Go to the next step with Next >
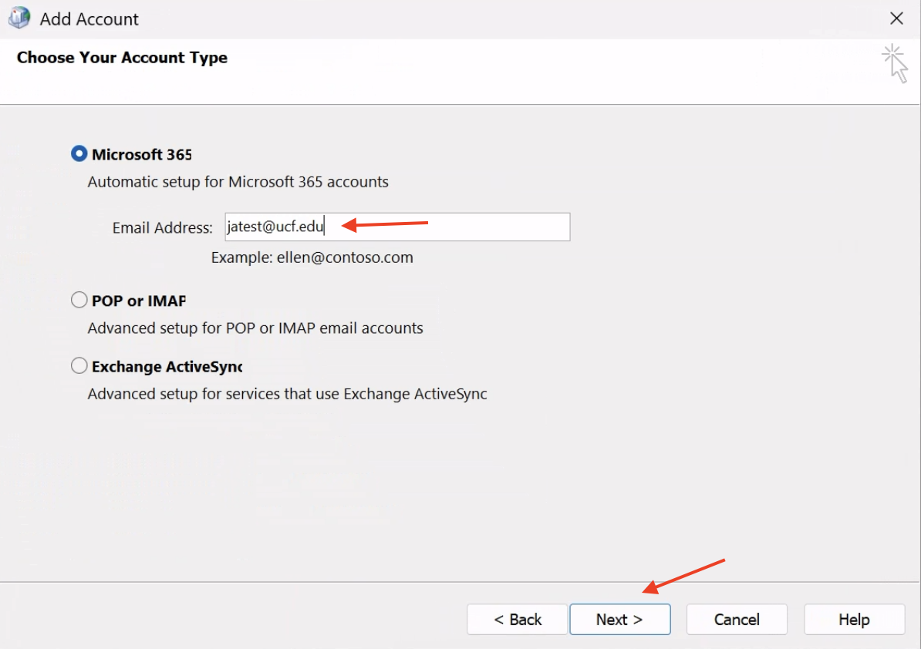 [x=619, y=620]
